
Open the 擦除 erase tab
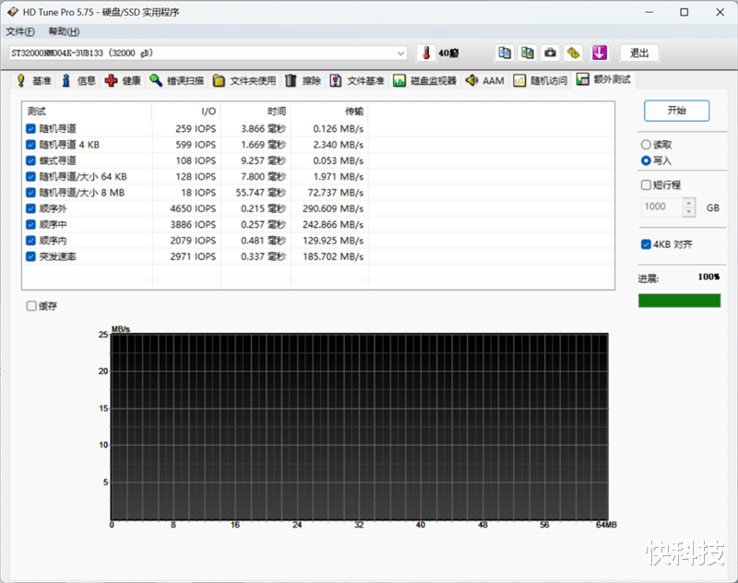point(303,80)
